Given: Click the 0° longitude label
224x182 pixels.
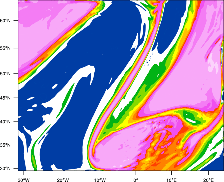Looking at the screenshot, I should 136,180.
